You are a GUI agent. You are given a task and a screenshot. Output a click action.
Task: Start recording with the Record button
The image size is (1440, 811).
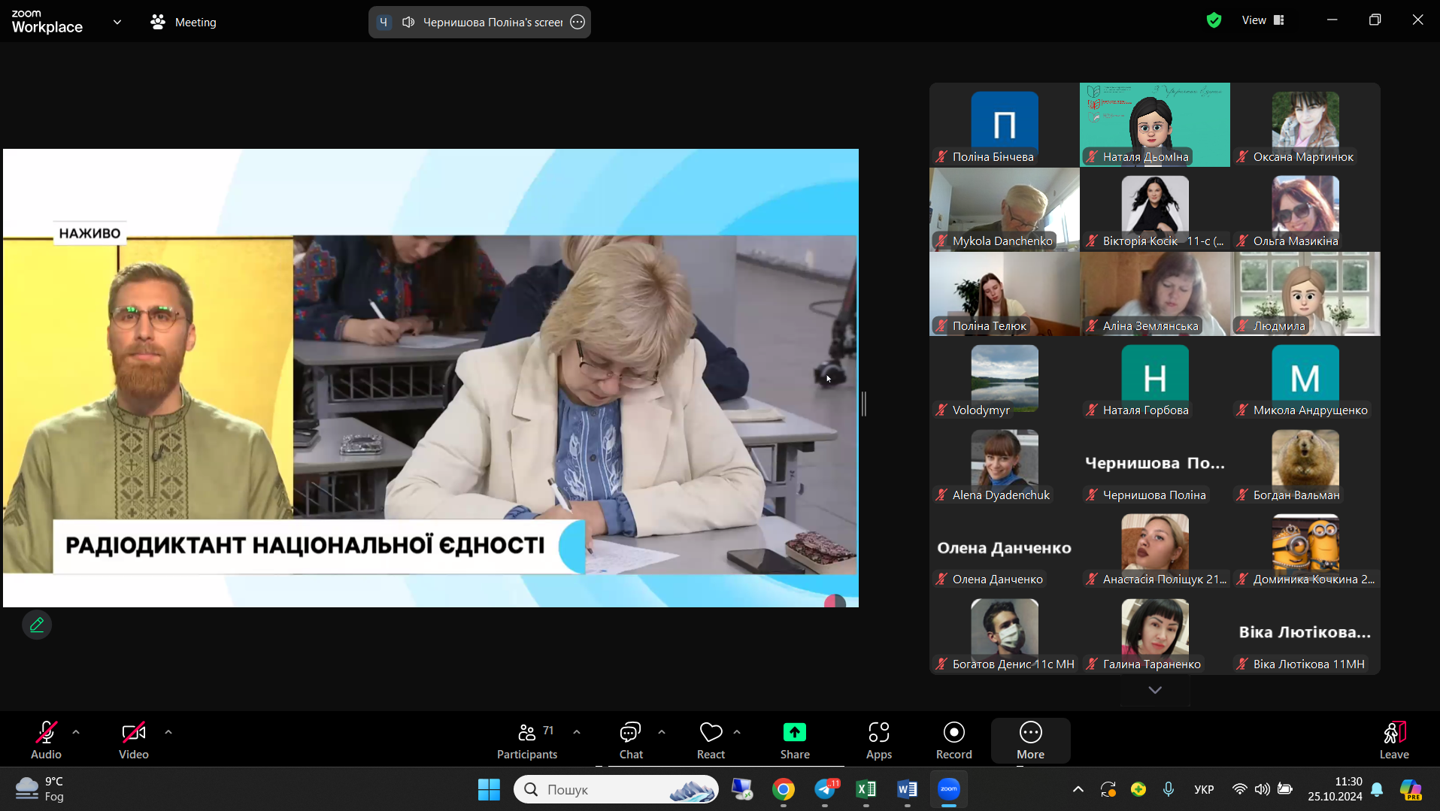[x=953, y=740]
